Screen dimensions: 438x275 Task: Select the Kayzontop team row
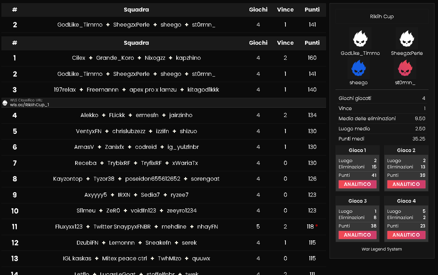click(164, 179)
